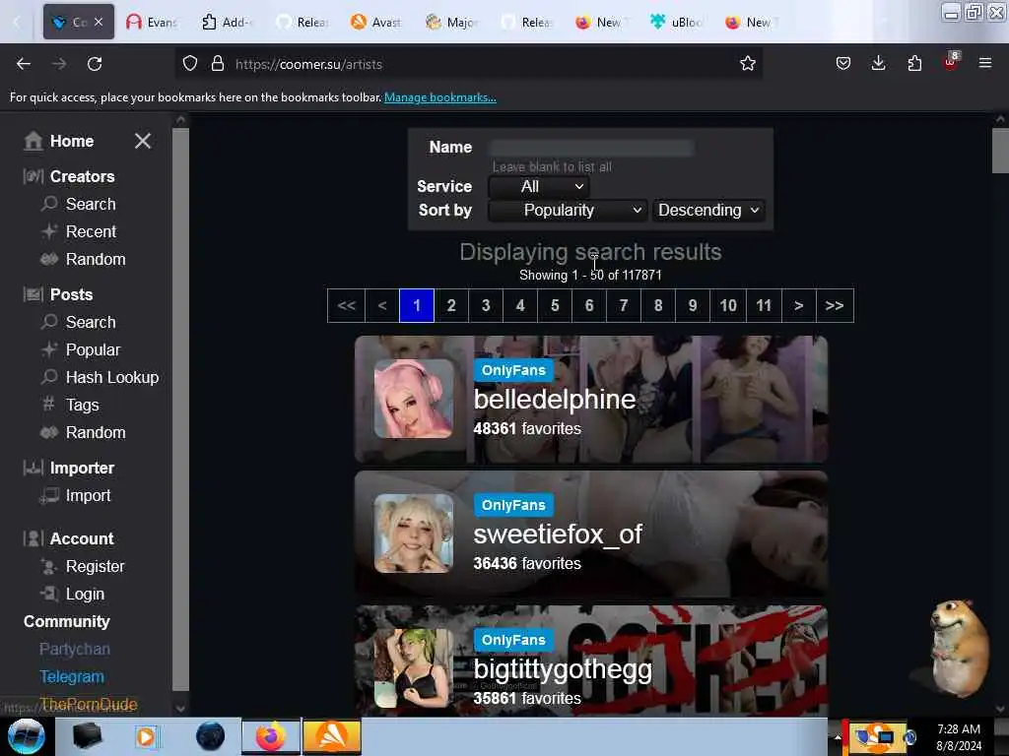1009x756 pixels.
Task: Open the Partychan community link
Action: point(75,650)
